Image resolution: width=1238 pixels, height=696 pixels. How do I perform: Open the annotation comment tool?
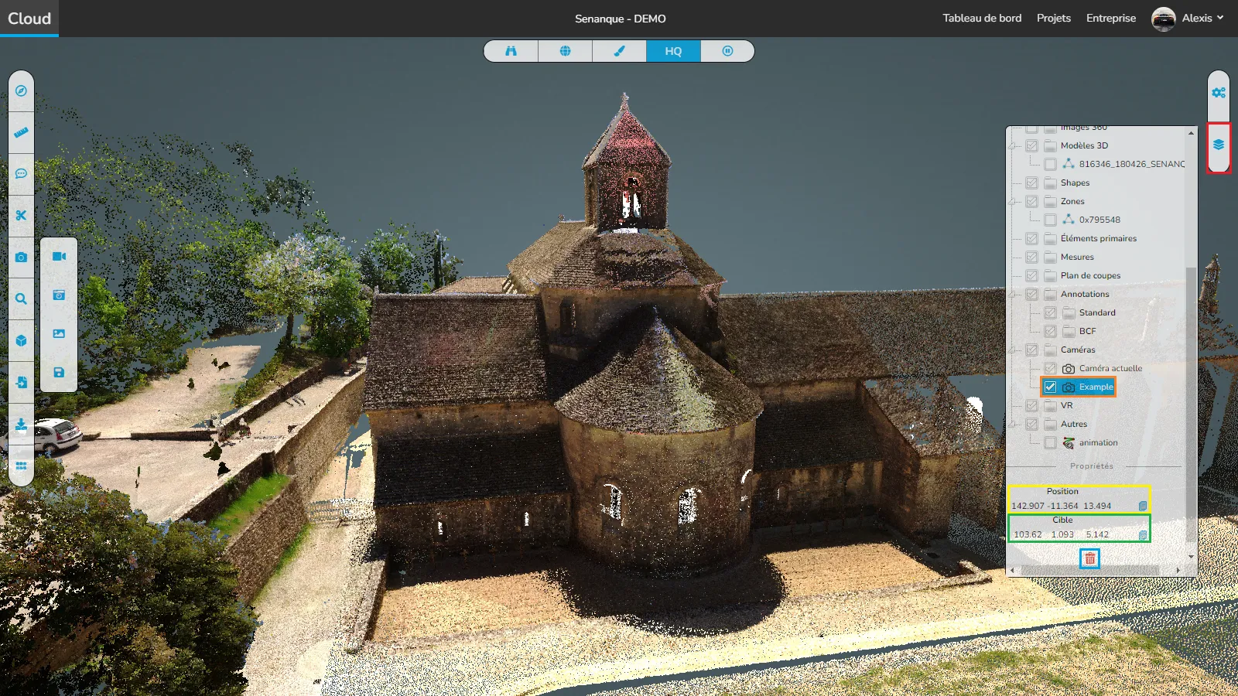pos(21,174)
